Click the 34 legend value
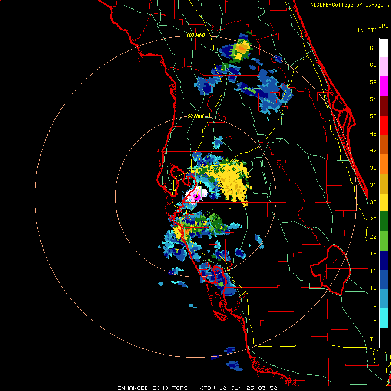The height and width of the screenshot is (391, 391). (x=373, y=185)
